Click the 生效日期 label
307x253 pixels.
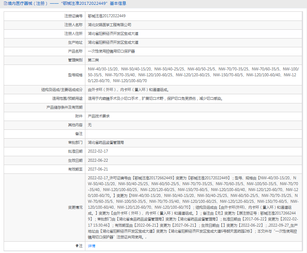pyautogui.click(x=75, y=161)
